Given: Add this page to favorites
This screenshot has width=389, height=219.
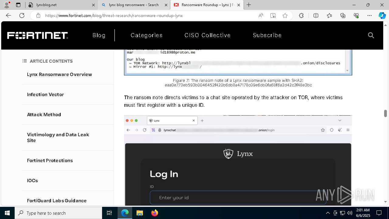Looking at the screenshot, I should 285,16.
